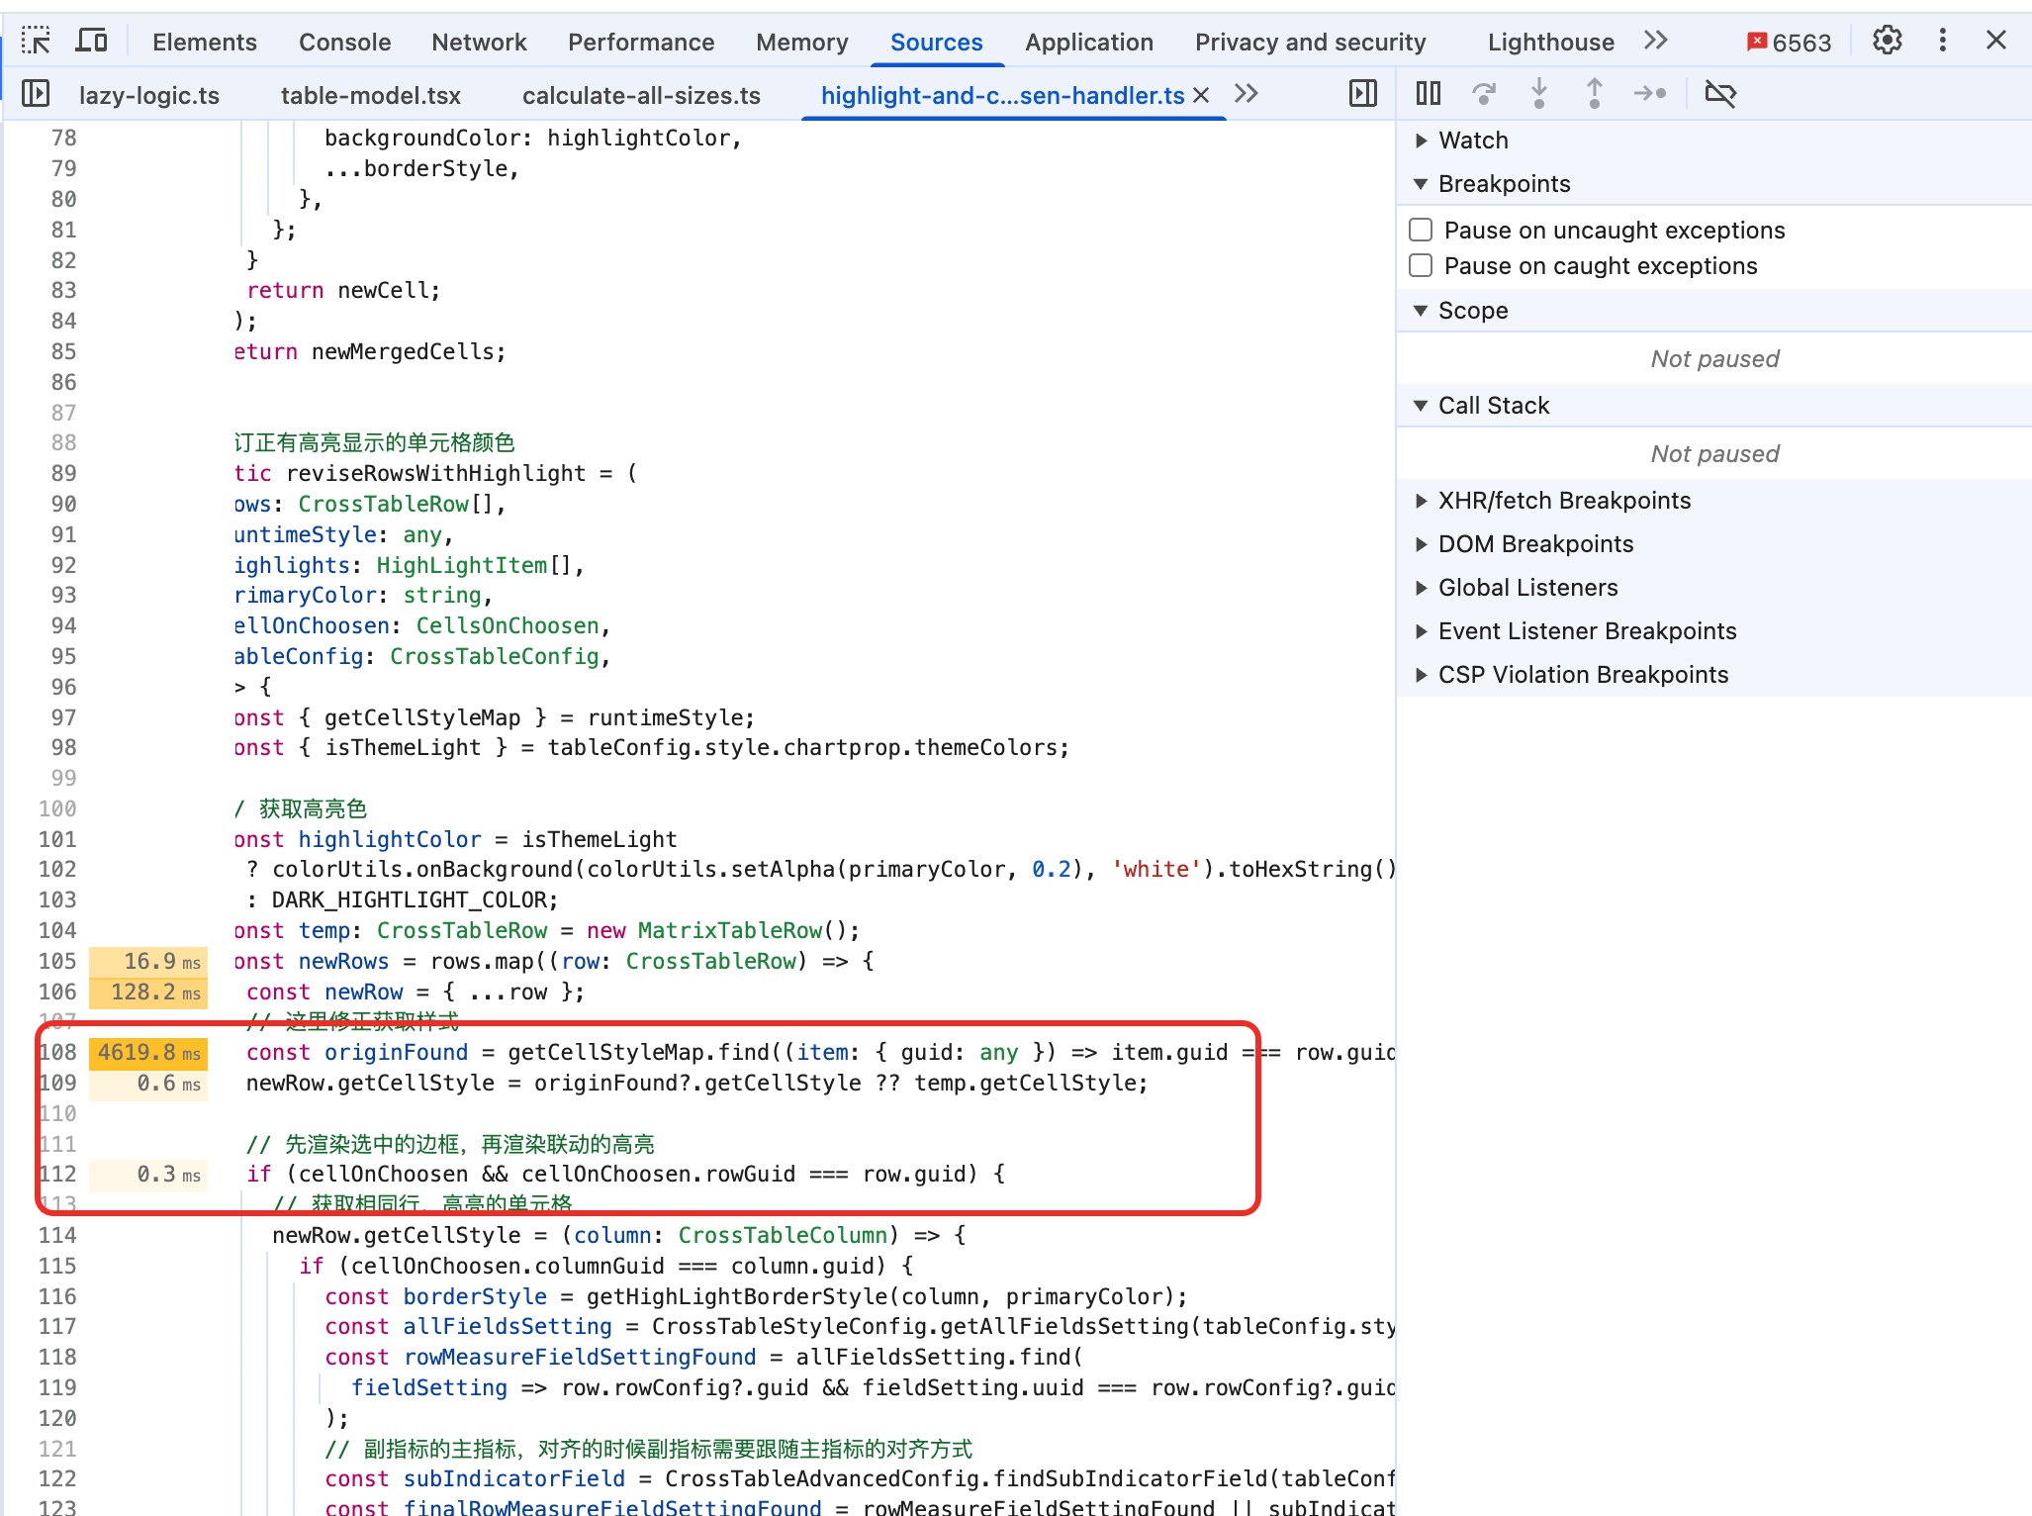
Task: Open the DevTools three-dot customize menu
Action: click(1942, 41)
